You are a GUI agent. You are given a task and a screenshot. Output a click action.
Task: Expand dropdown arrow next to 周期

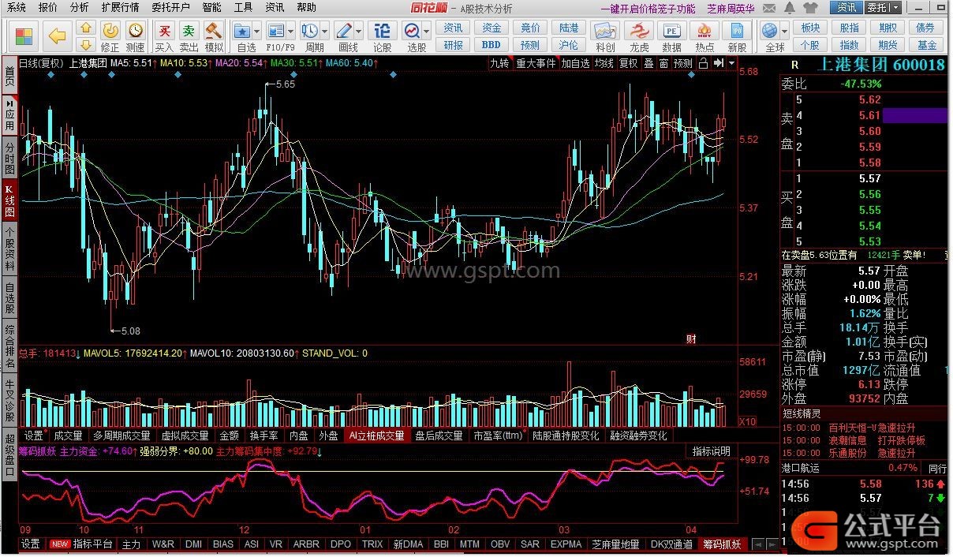click(x=324, y=32)
